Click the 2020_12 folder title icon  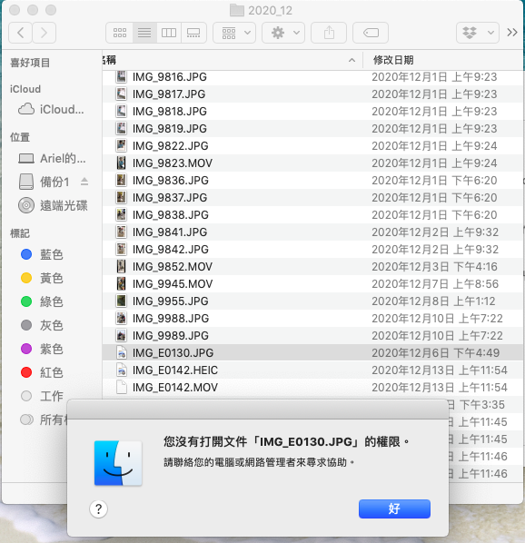point(237,10)
